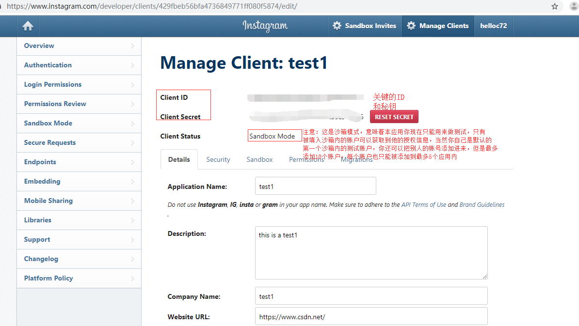Open the Brand Guidelines link
579x326 pixels.
click(482, 205)
